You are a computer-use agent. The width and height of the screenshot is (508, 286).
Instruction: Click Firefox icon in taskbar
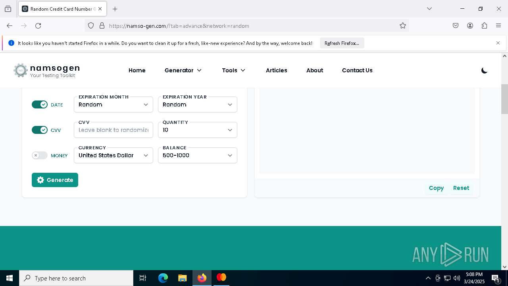[x=202, y=278]
